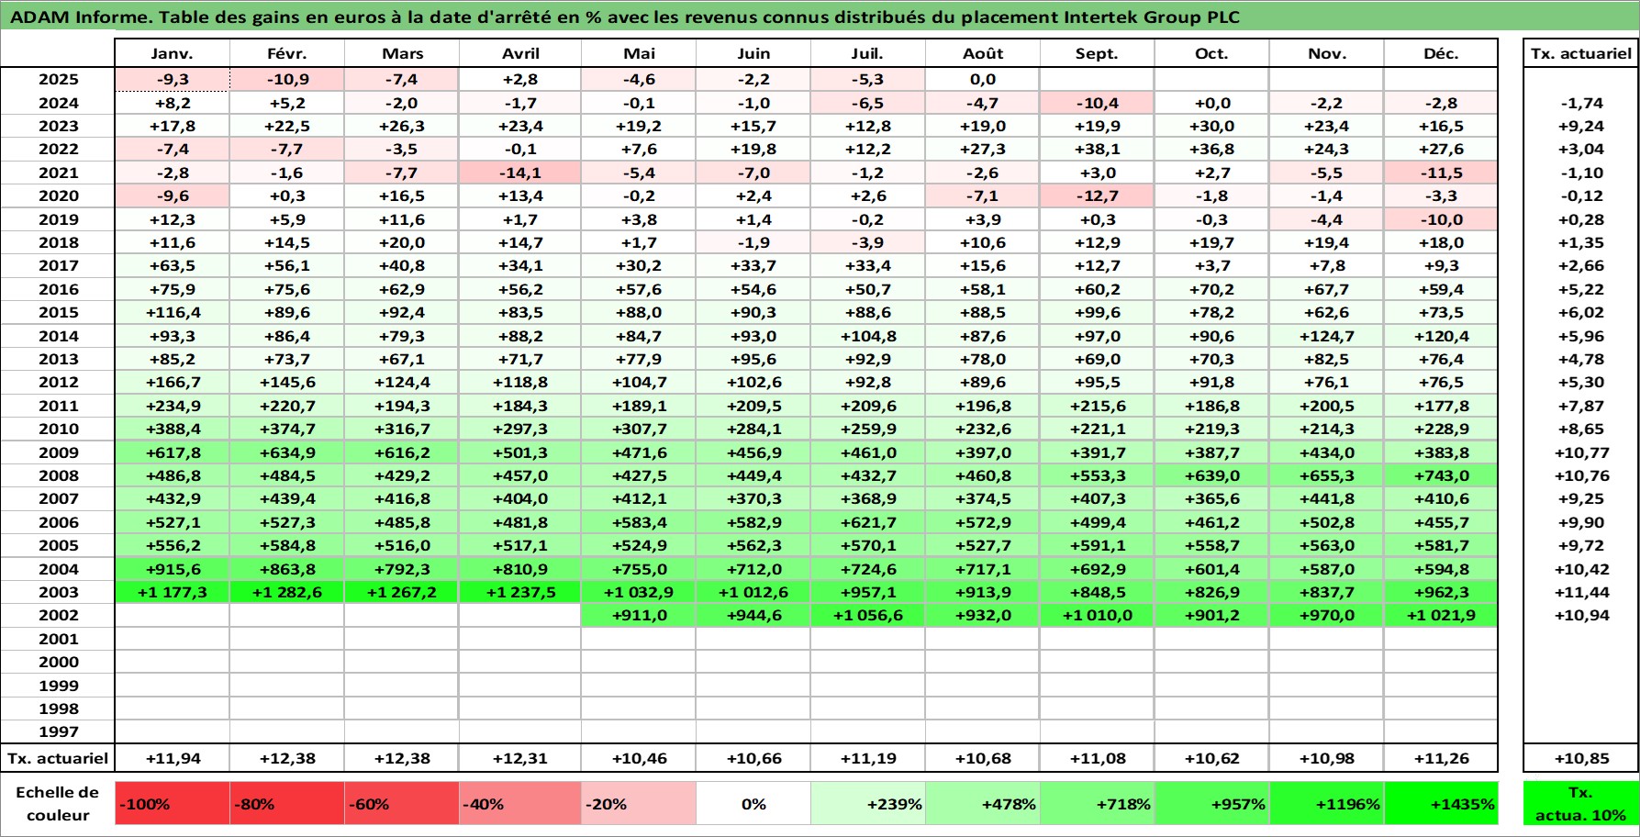Click the Tx. actuariel column header
The image size is (1640, 837).
[x=1580, y=53]
